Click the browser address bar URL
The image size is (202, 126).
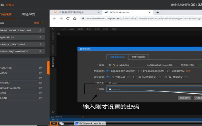click(x=144, y=18)
